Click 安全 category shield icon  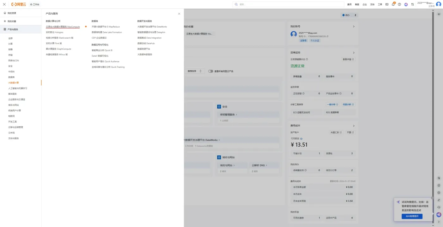click(x=219, y=107)
